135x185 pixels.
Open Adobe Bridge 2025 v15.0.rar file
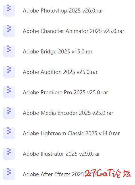click(x=58, y=52)
